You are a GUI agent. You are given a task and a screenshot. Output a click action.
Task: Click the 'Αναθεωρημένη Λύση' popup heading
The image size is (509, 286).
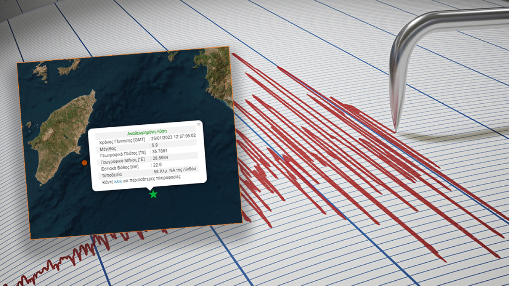(x=147, y=132)
